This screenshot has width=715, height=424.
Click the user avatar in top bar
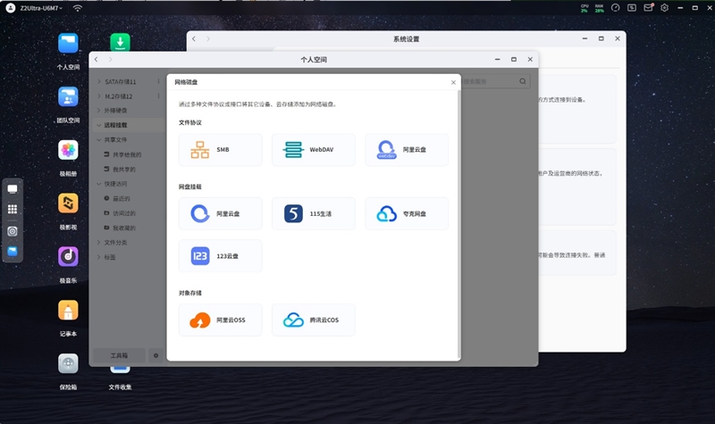tap(11, 8)
